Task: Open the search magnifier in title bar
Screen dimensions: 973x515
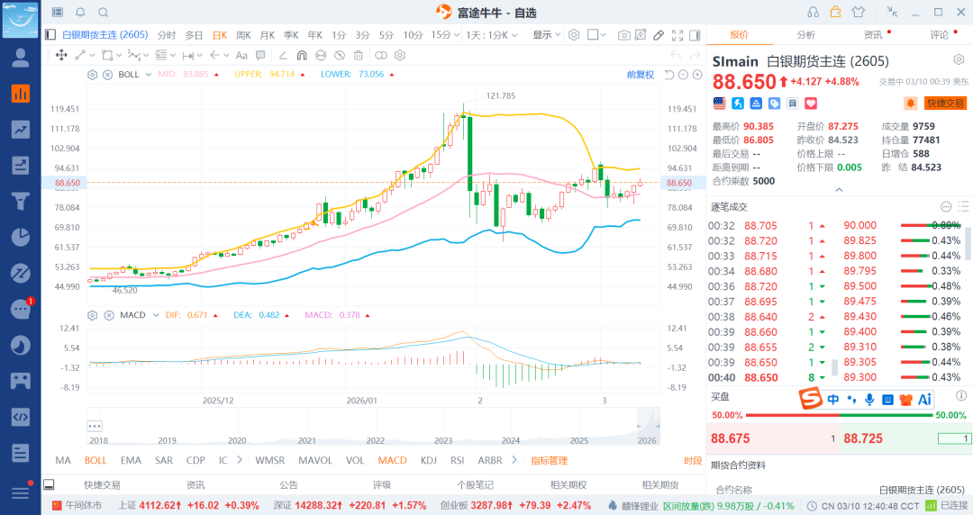Action: (x=103, y=12)
